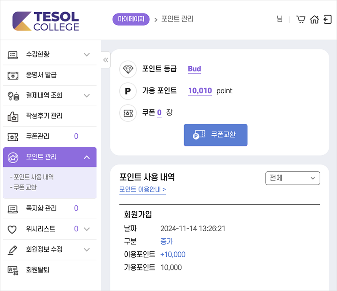The width and height of the screenshot is (337, 291).
Task: Click the diamond 포인트 등급 icon
Action: [128, 69]
